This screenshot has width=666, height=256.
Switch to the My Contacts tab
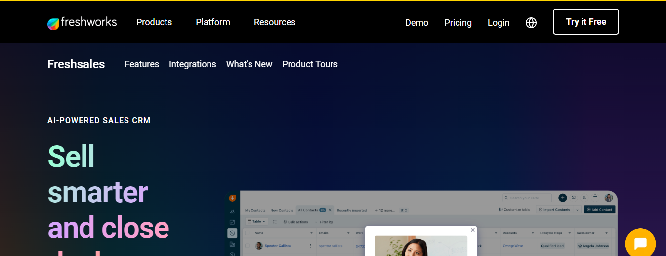(255, 210)
